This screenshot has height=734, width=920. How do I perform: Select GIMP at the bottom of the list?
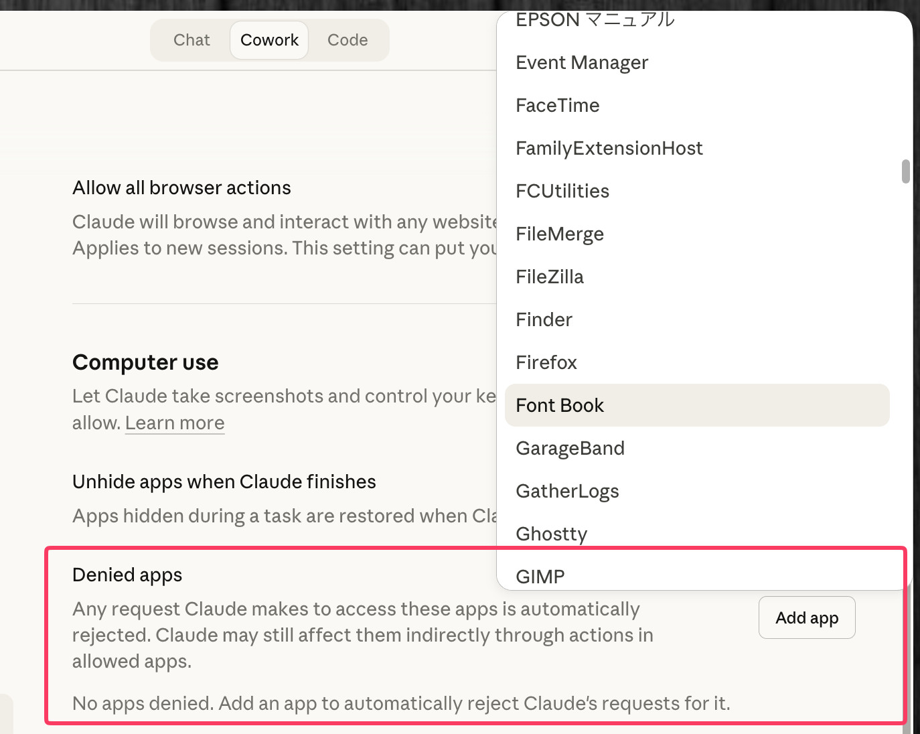[x=540, y=576]
